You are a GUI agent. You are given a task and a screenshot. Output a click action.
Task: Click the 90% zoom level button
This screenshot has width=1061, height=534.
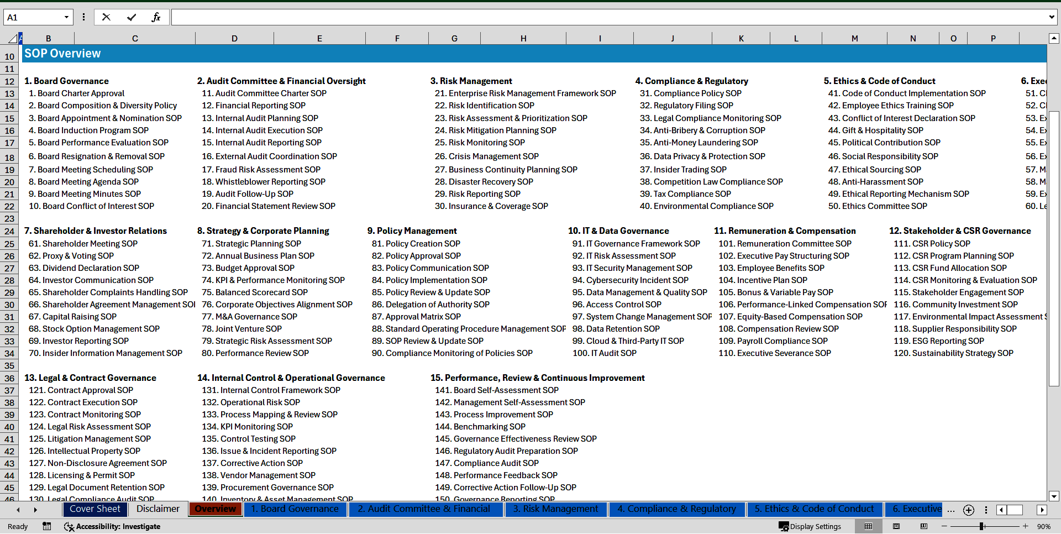(x=1043, y=526)
